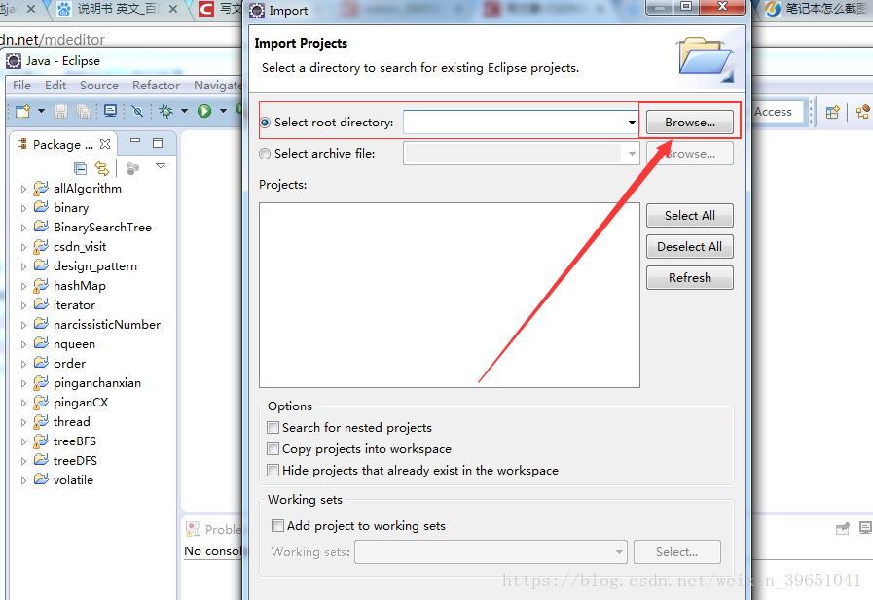The height and width of the screenshot is (600, 873).
Task: Click the Open Perspective icon beside Quick Access
Action: coord(833,112)
